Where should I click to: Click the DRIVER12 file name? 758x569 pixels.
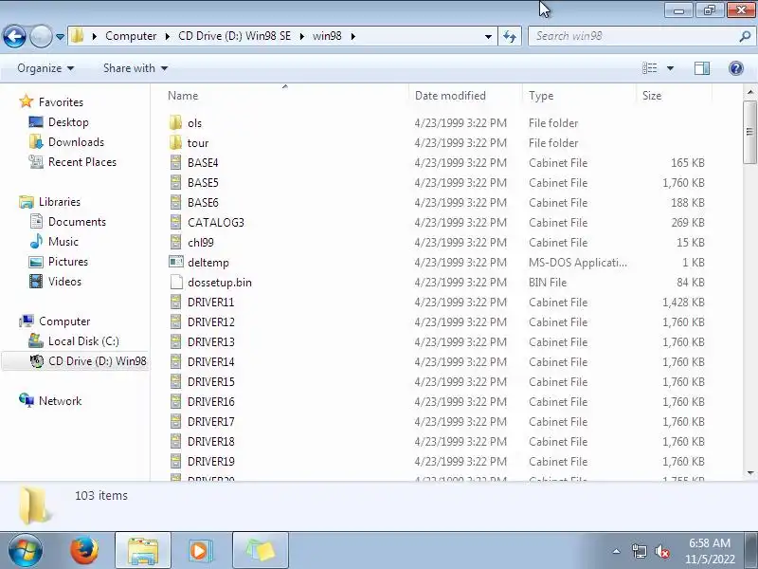pyautogui.click(x=210, y=322)
